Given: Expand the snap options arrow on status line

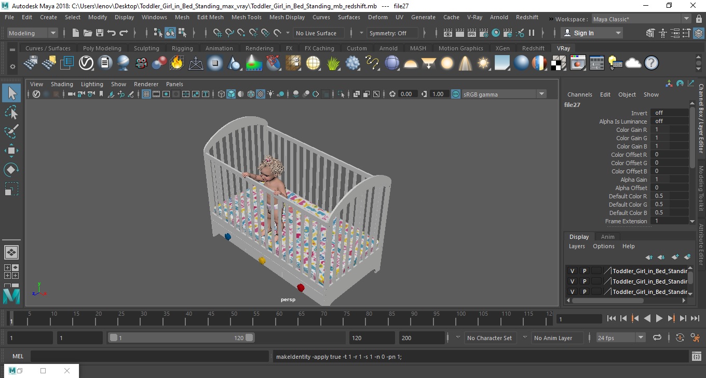Looking at the screenshot, I should pos(288,33).
